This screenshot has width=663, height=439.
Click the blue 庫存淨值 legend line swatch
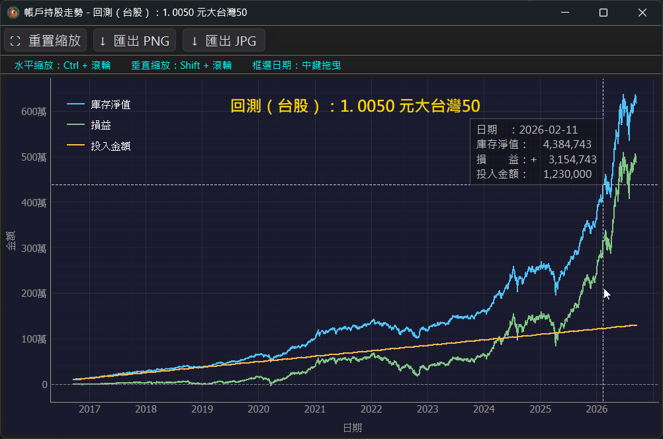75,104
